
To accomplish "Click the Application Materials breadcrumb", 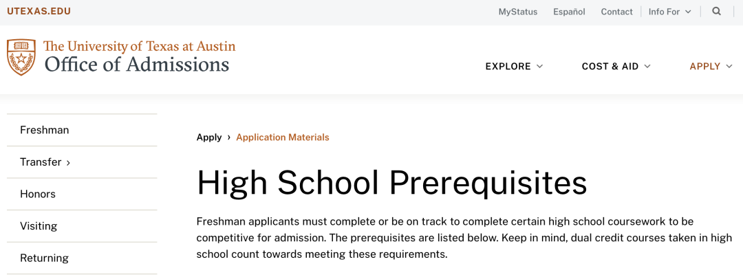I will pyautogui.click(x=283, y=137).
